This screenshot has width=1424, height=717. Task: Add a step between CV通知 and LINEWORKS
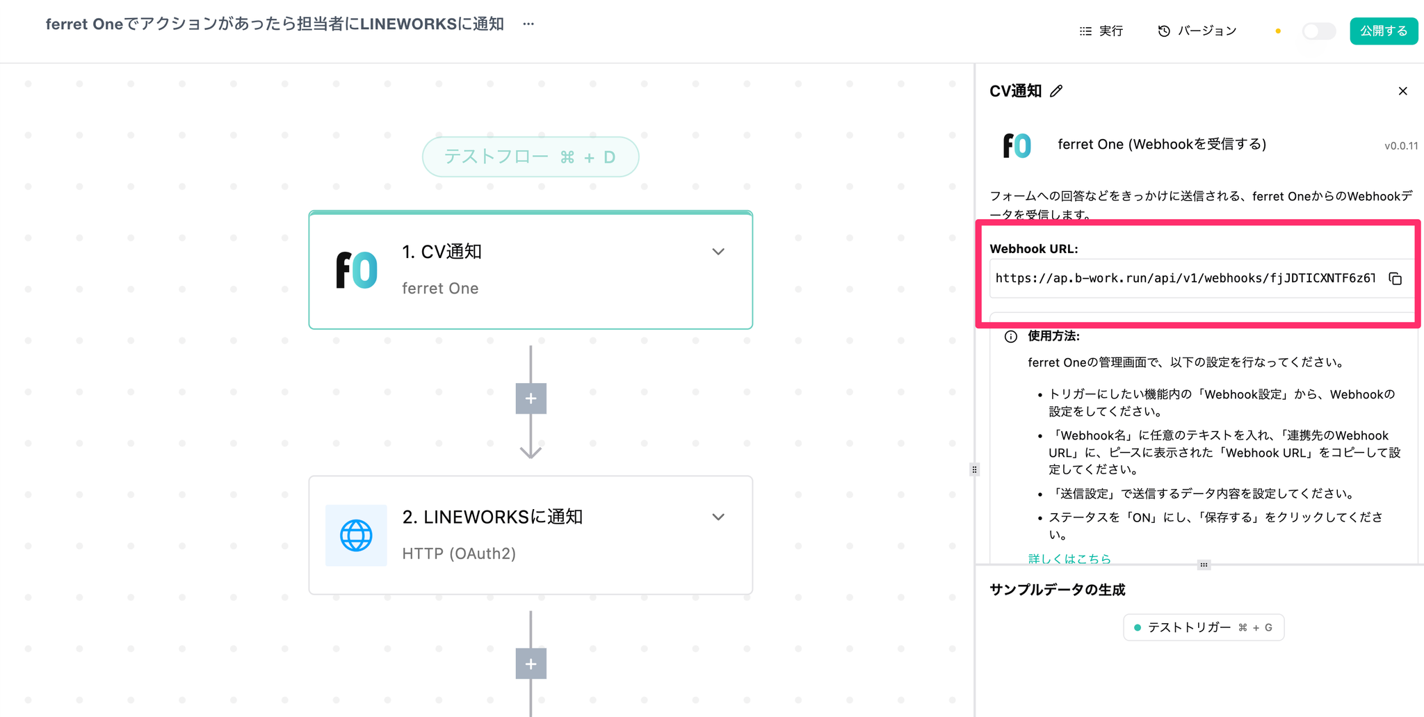tap(531, 398)
